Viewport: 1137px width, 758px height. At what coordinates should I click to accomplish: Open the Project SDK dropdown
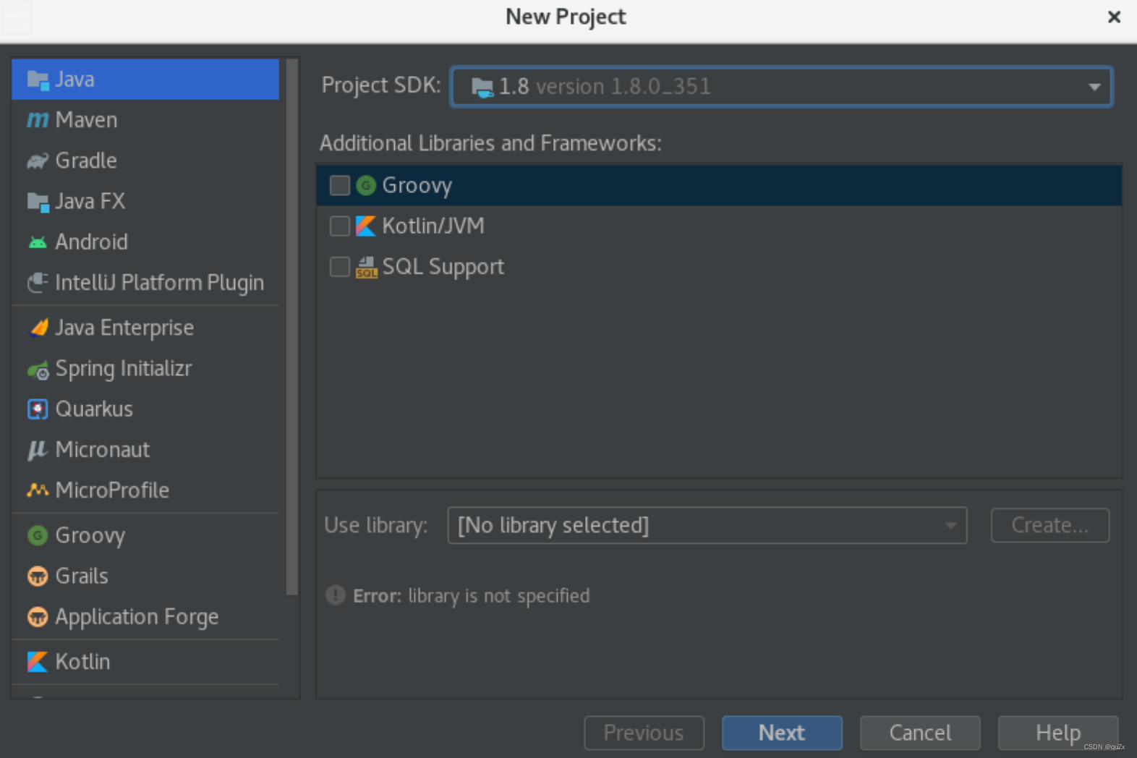tap(781, 87)
